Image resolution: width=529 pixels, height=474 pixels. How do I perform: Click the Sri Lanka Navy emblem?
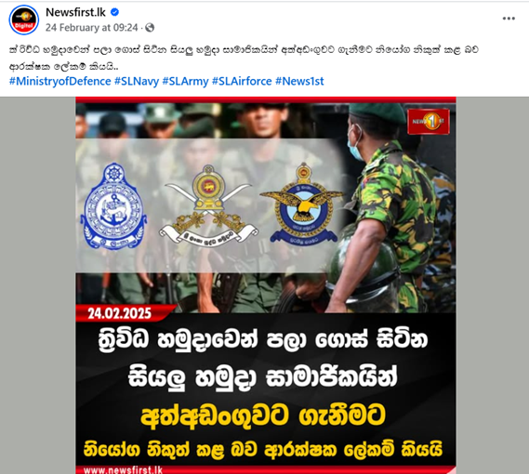(x=113, y=206)
